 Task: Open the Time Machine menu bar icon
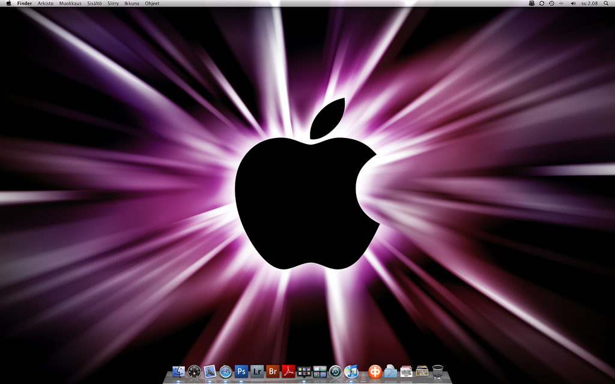551,3
